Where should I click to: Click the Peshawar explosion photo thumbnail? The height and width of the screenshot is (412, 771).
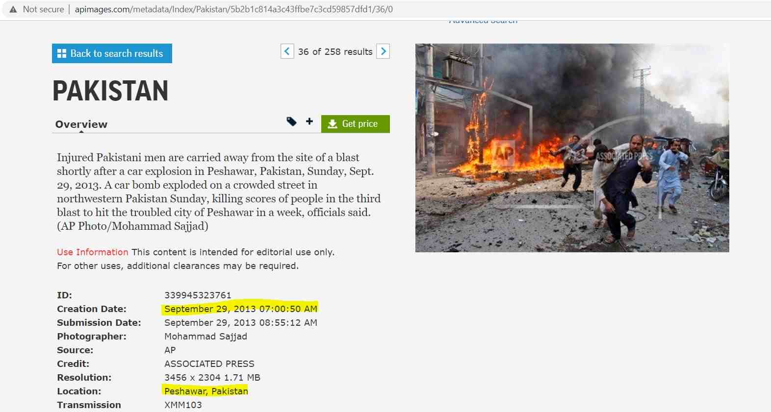click(x=572, y=148)
